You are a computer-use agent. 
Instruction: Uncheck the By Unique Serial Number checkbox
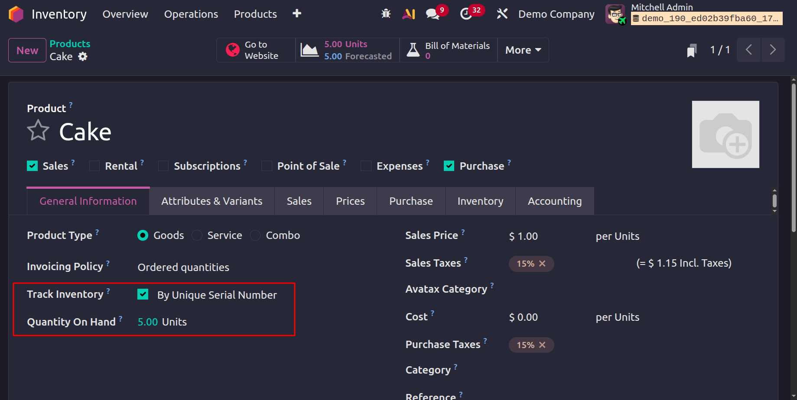(143, 294)
